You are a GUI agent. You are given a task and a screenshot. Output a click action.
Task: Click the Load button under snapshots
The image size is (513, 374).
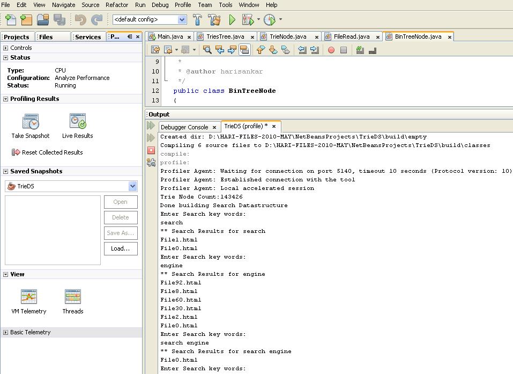tap(121, 248)
